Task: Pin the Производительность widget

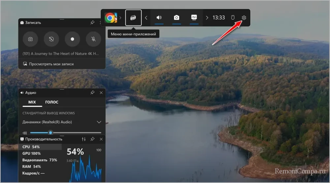Action: point(92,139)
